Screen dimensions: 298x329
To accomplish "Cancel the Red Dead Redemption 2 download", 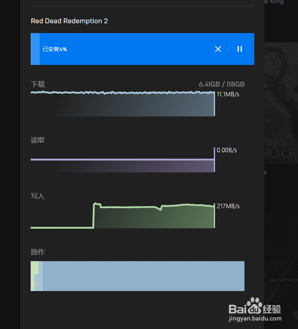I will [x=218, y=49].
